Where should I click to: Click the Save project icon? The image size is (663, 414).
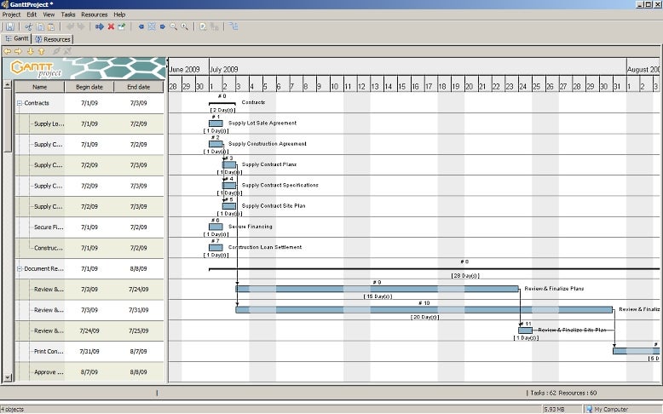pos(9,26)
